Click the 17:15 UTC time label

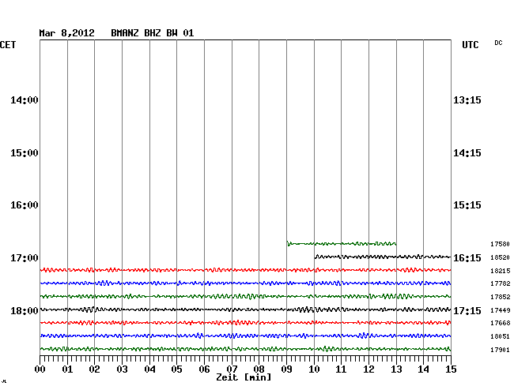coord(467,310)
